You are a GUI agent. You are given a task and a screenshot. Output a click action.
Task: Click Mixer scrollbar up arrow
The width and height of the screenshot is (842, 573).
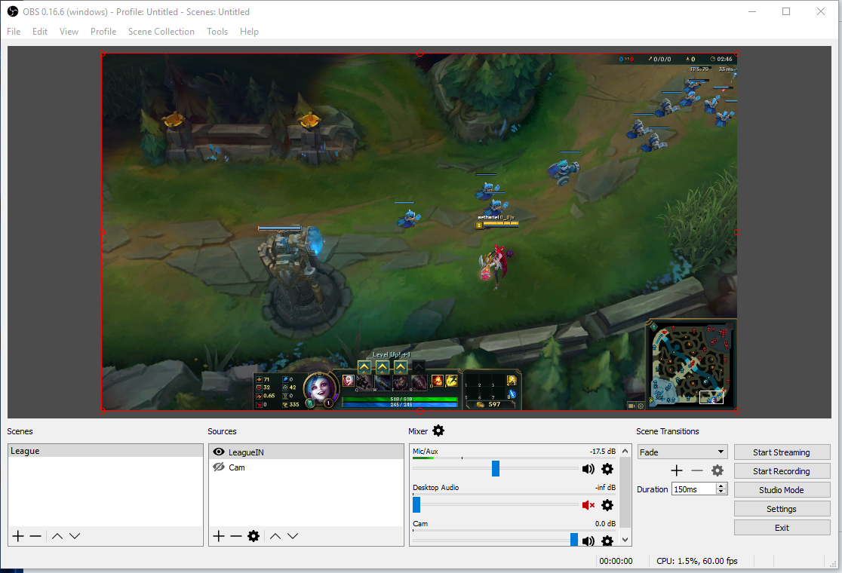click(625, 451)
